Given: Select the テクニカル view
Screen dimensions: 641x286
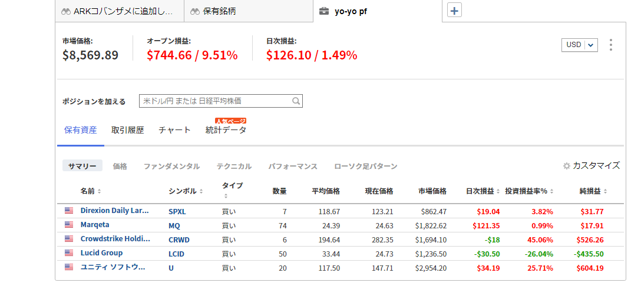Looking at the screenshot, I should click(234, 167).
